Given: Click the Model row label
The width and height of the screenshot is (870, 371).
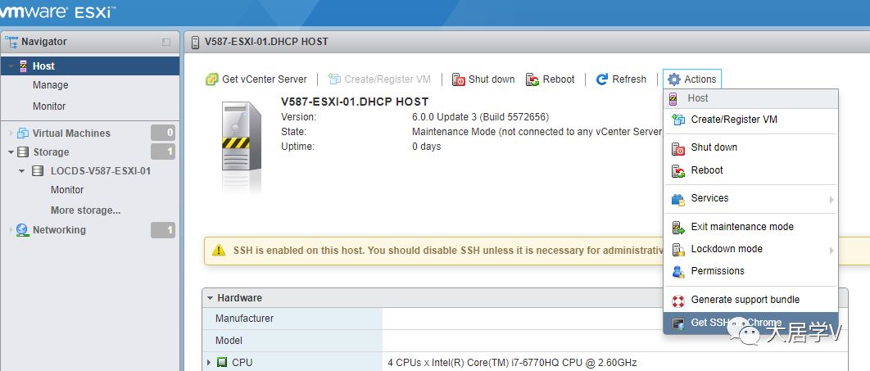Looking at the screenshot, I should click(x=229, y=341).
